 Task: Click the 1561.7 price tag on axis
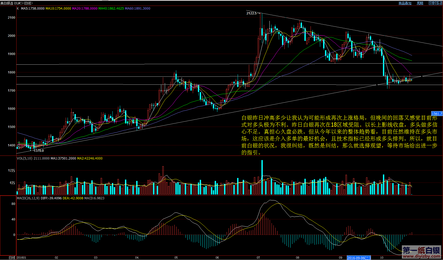pos(437,114)
